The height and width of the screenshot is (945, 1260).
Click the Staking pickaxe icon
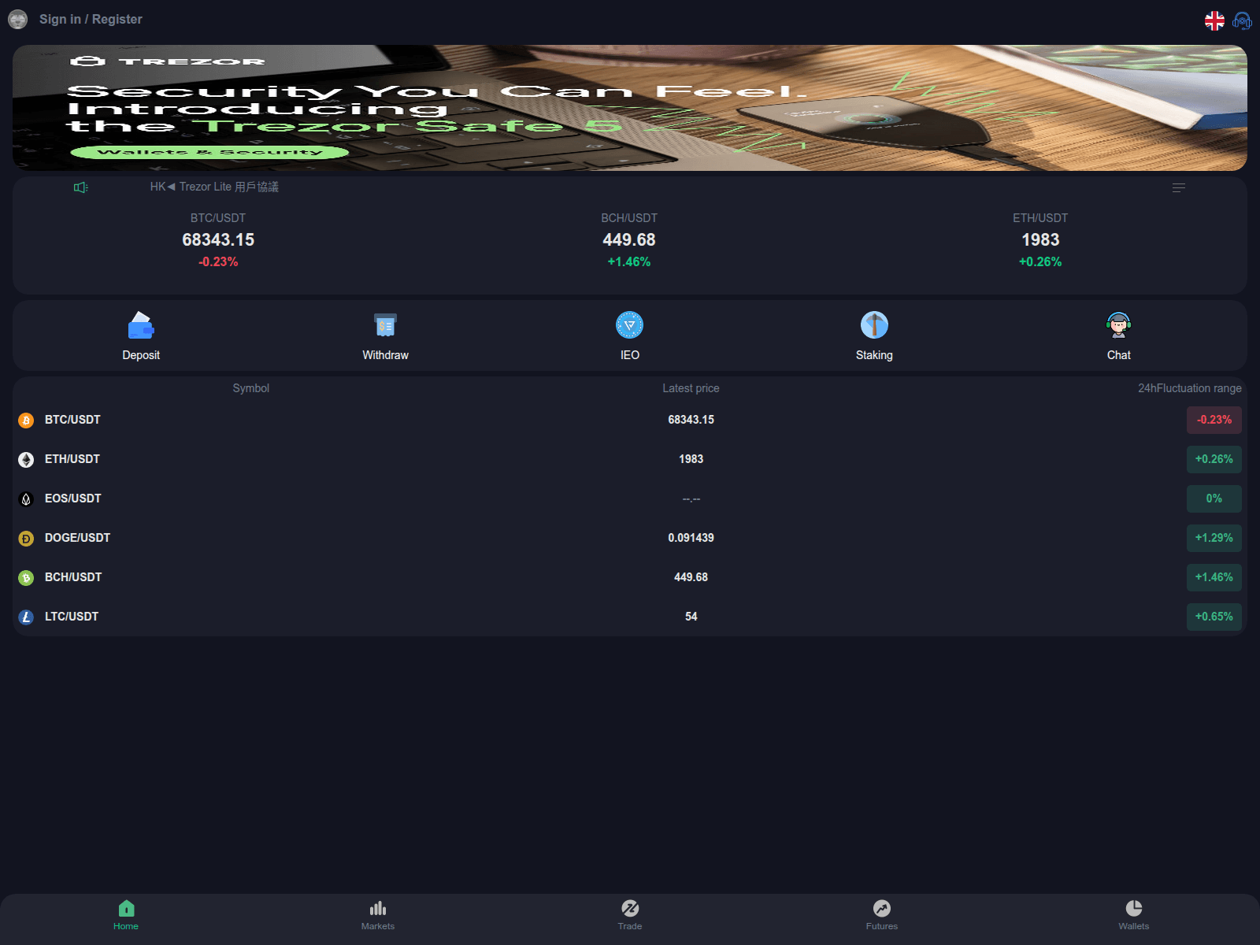[x=874, y=325]
